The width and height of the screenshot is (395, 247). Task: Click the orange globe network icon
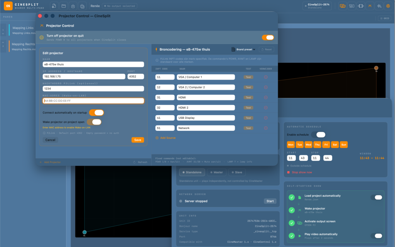point(388,6)
